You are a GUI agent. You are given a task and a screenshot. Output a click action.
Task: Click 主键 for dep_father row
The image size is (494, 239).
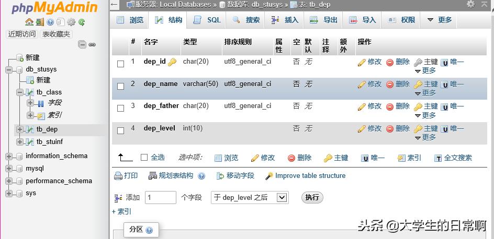click(425, 106)
